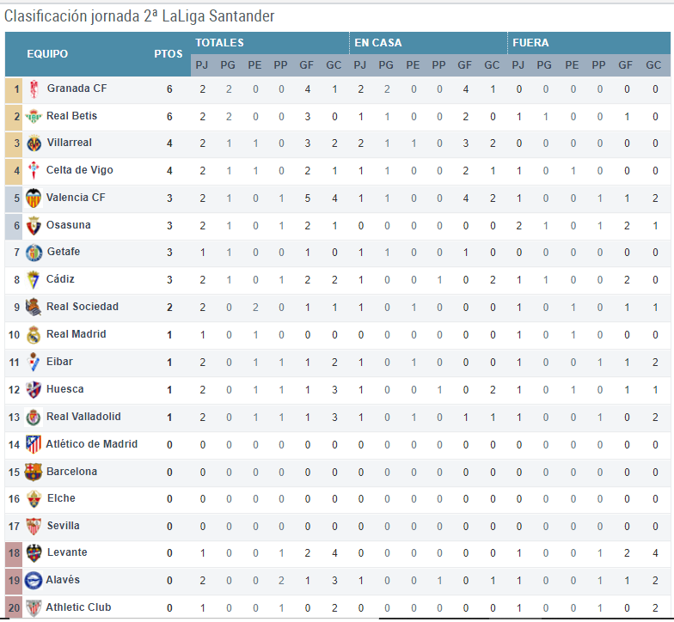The width and height of the screenshot is (674, 622).
Task: Click the Valencia CF bat crest
Action: [34, 198]
